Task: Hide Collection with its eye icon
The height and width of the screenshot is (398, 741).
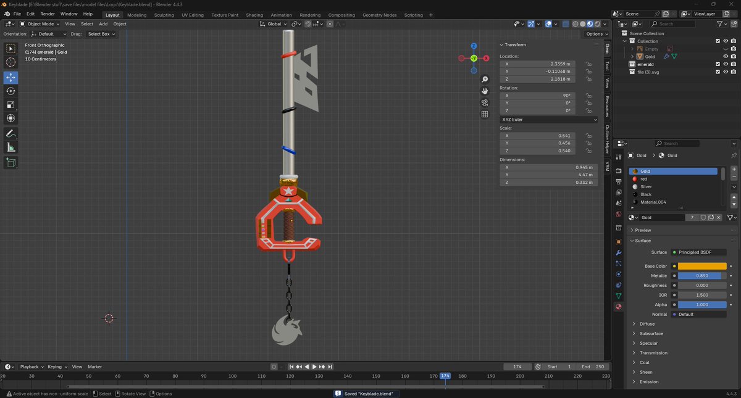Action: 726,41
